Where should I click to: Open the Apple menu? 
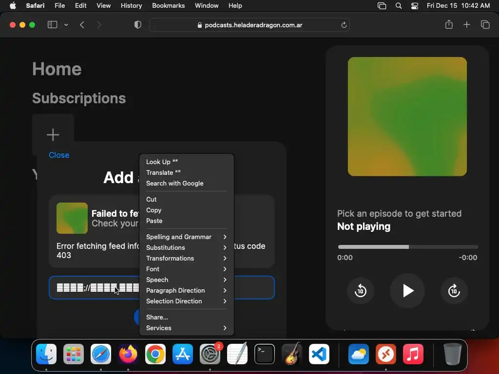pyautogui.click(x=13, y=6)
